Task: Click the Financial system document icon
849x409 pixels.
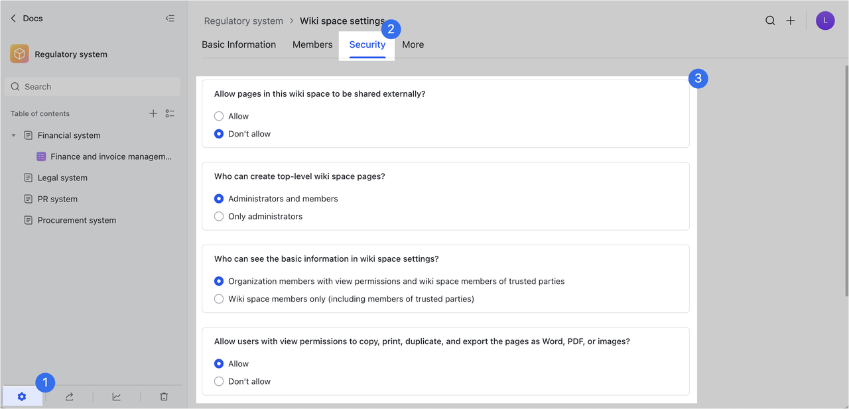Action: (x=28, y=135)
